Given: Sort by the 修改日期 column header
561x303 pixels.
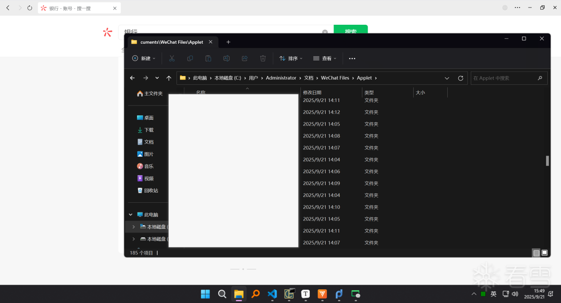Looking at the screenshot, I should point(331,92).
